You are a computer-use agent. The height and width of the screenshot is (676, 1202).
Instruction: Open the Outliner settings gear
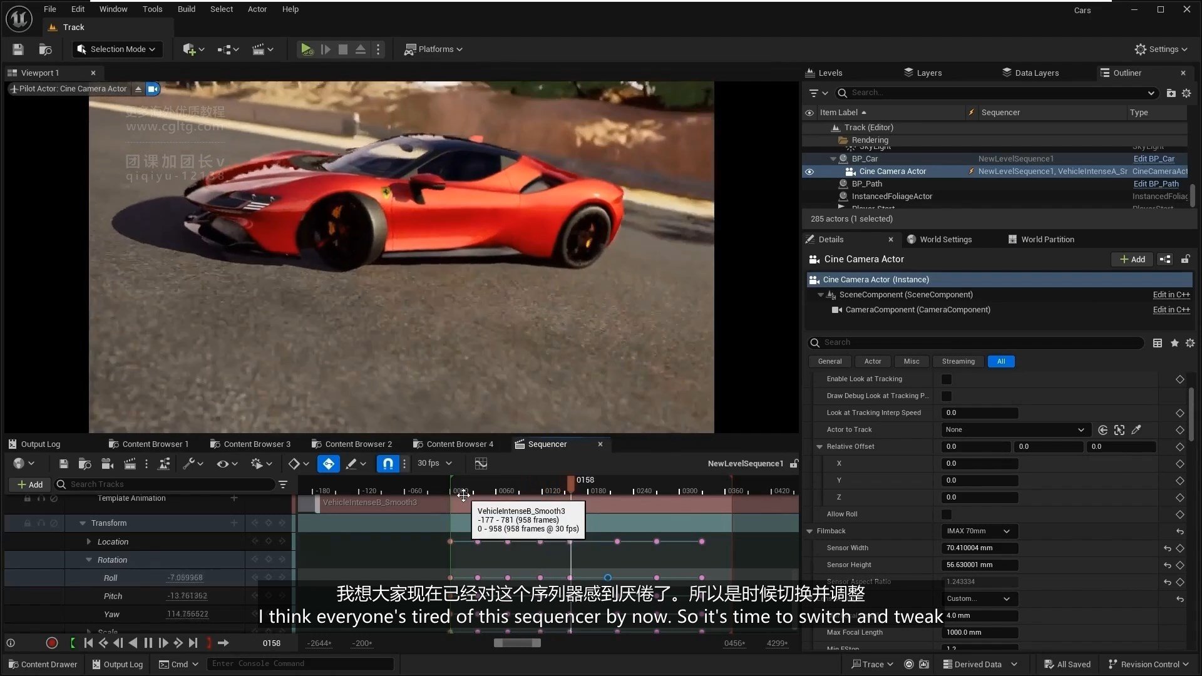tap(1186, 93)
